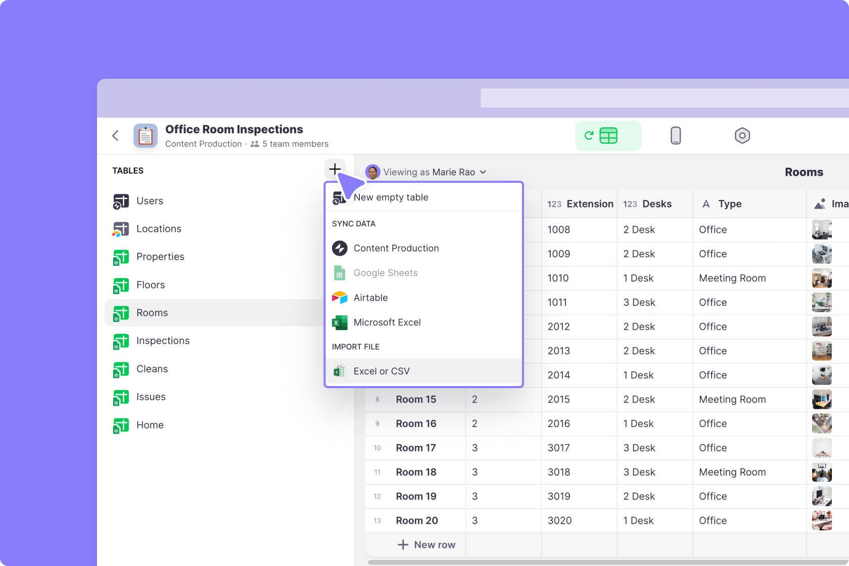Select the green table view icon
Viewport: 849px width, 566px height.
click(608, 135)
